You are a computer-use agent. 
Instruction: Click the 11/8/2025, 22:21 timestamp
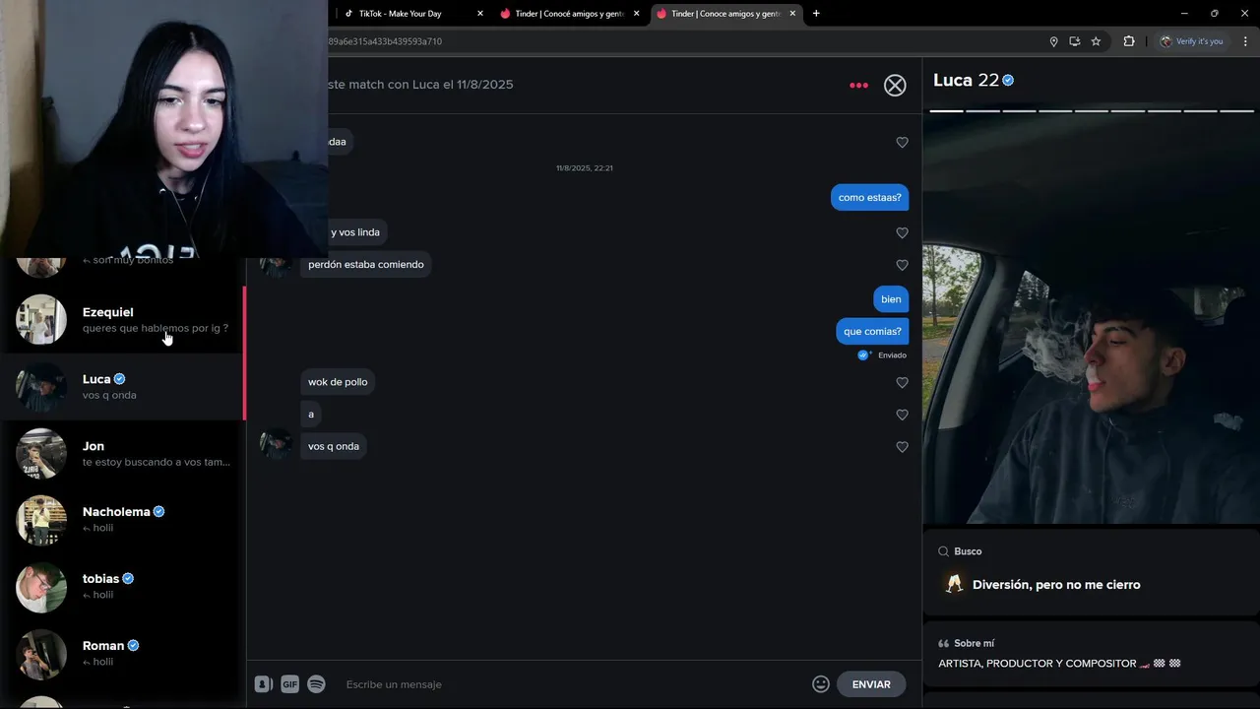pos(585,168)
